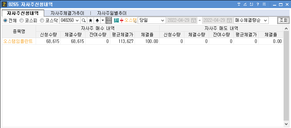Open the small arrow dropdown beside spade icon
The image size is (291, 128).
103,20
